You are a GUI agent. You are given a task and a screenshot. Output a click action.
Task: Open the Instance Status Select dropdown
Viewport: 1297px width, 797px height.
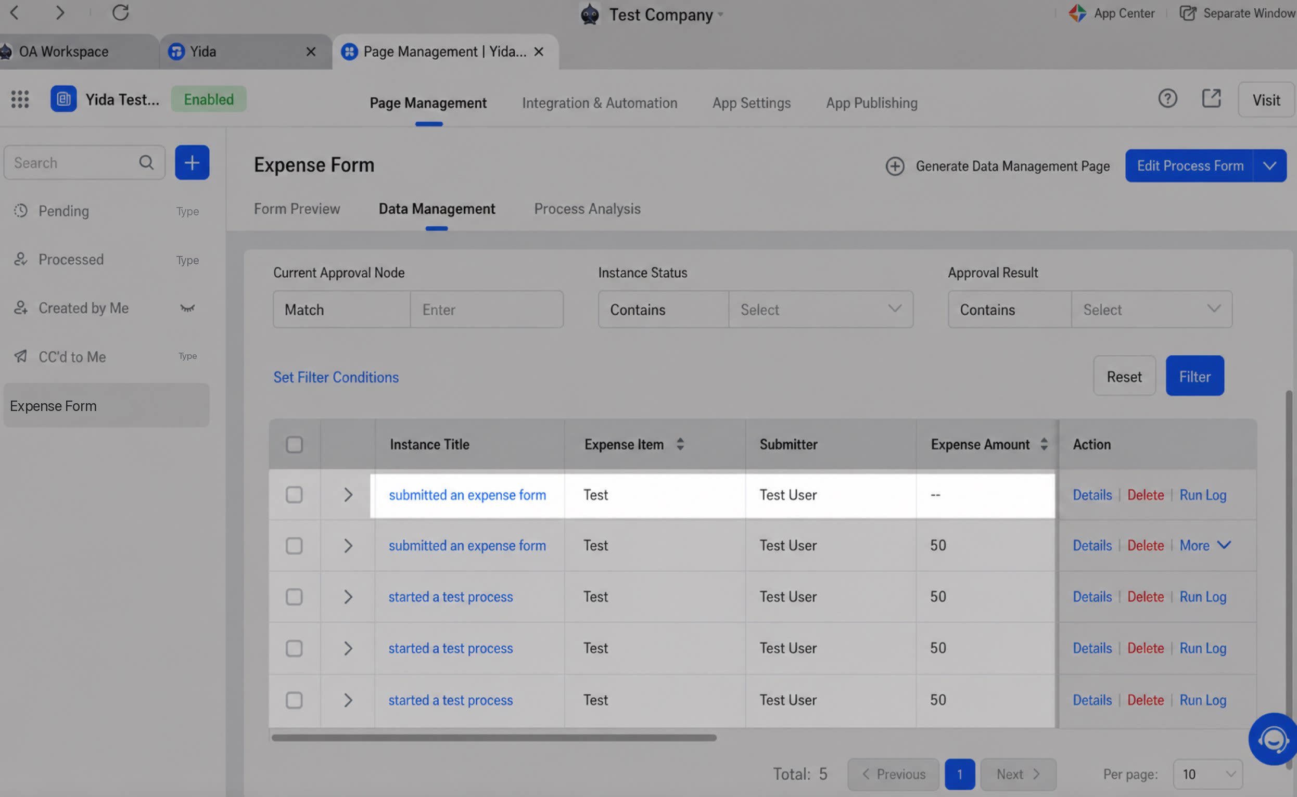820,310
